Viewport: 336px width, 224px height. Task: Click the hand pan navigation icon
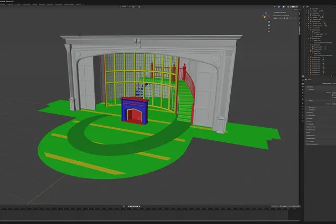[269, 25]
